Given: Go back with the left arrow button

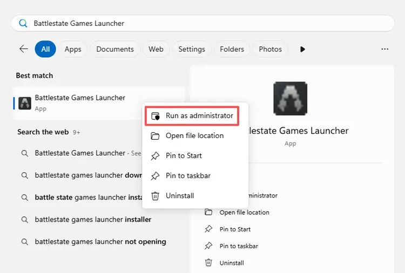Looking at the screenshot, I should (x=24, y=49).
